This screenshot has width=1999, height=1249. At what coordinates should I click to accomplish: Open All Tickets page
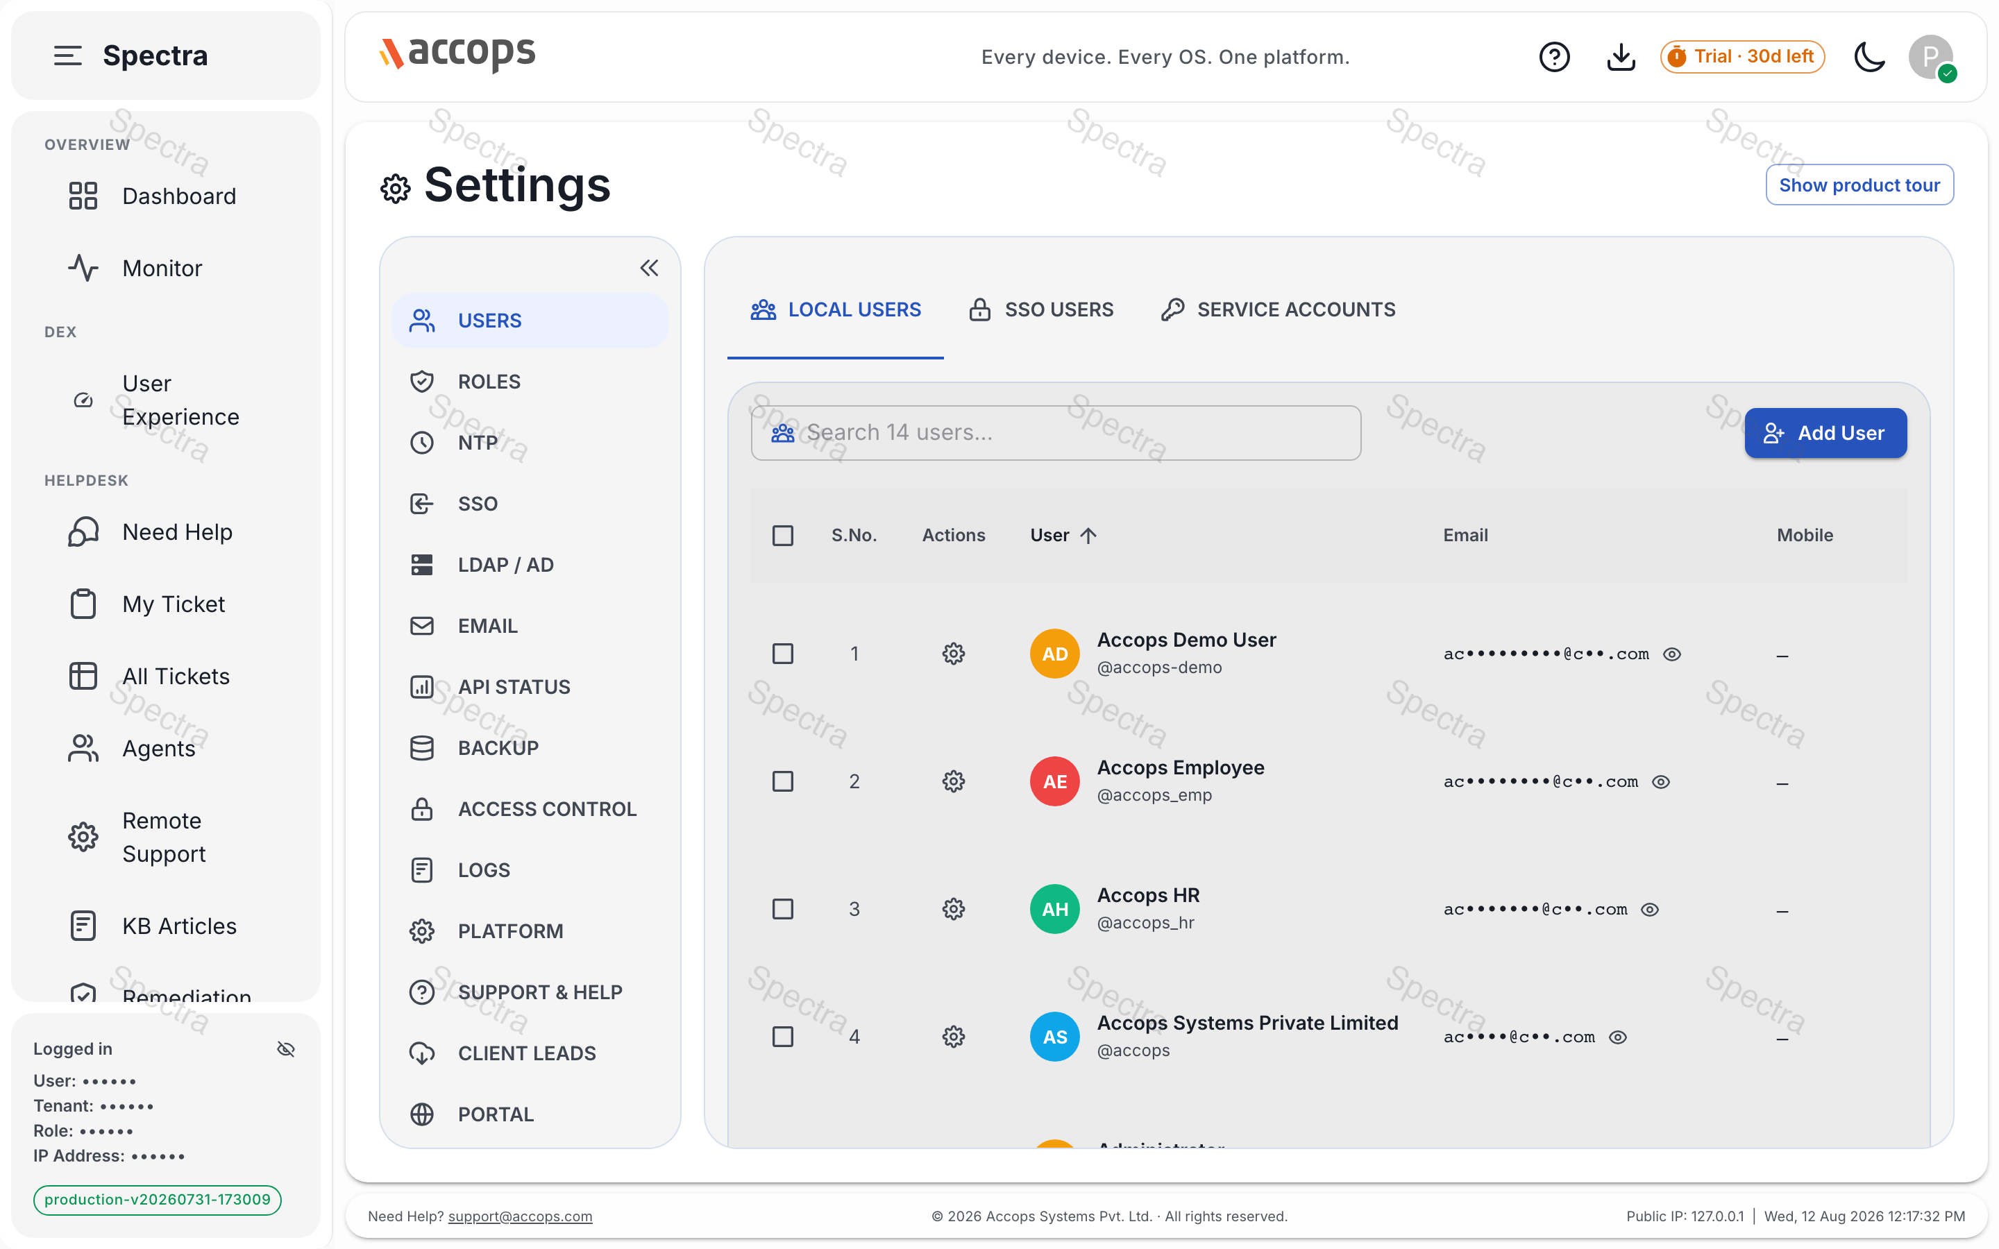point(165,676)
